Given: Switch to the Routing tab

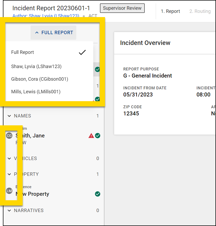Looking at the screenshot, I should point(200,11).
